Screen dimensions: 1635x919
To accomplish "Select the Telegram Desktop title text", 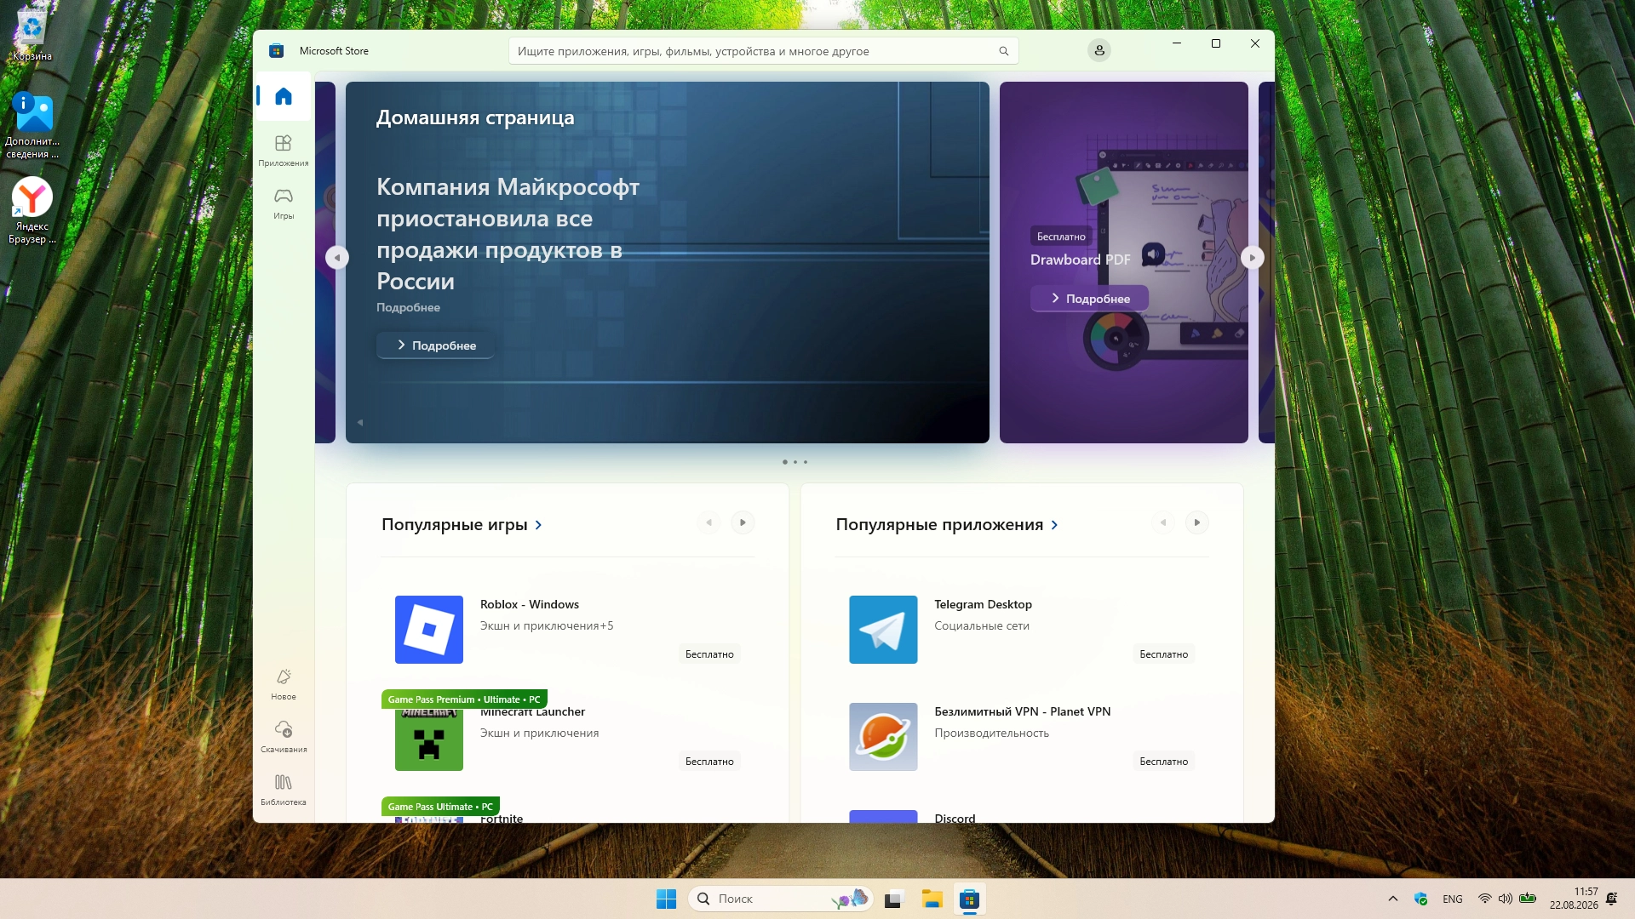I will click(983, 604).
